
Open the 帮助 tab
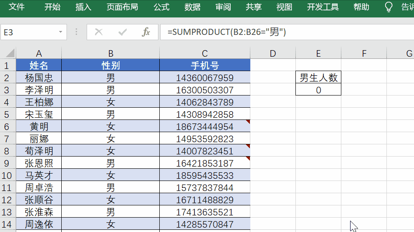pos(361,7)
